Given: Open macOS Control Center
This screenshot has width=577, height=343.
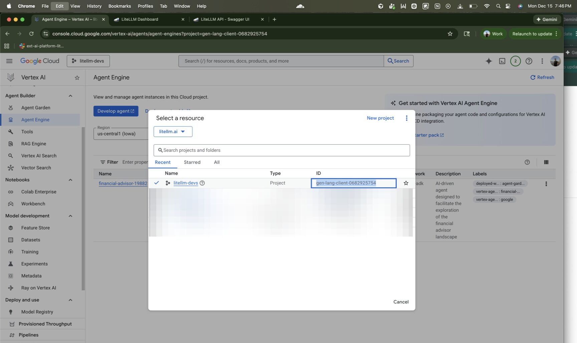Looking at the screenshot, I should click(x=508, y=6).
